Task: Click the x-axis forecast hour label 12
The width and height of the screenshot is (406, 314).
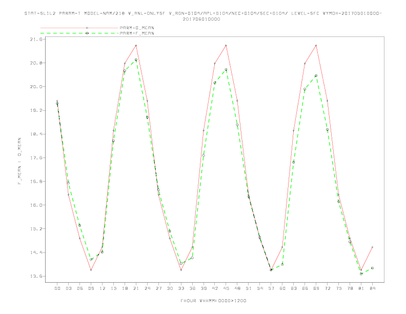Action: [103, 288]
